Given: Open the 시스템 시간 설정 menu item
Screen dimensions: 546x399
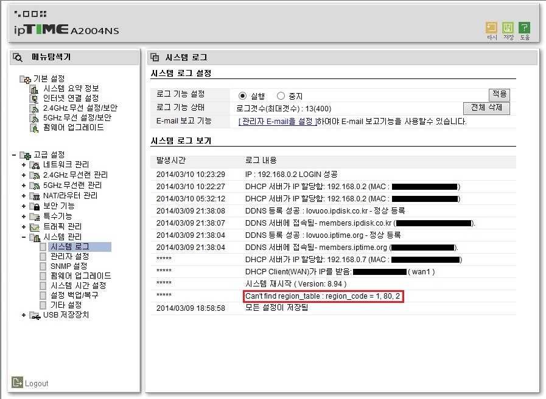Looking at the screenshot, I should click(79, 286).
